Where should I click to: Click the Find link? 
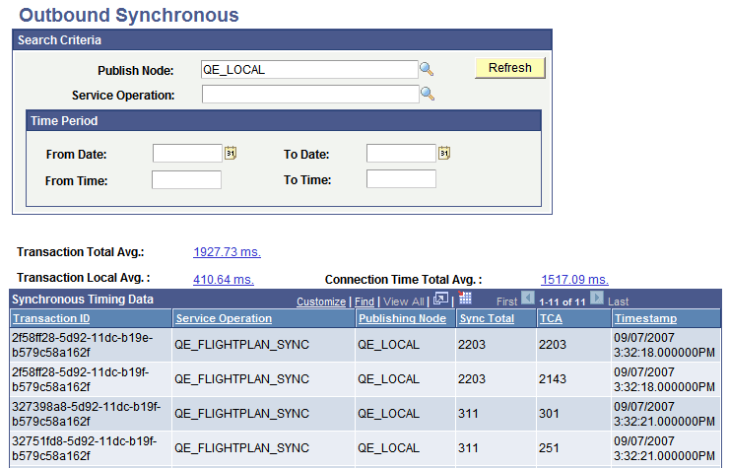tap(364, 301)
